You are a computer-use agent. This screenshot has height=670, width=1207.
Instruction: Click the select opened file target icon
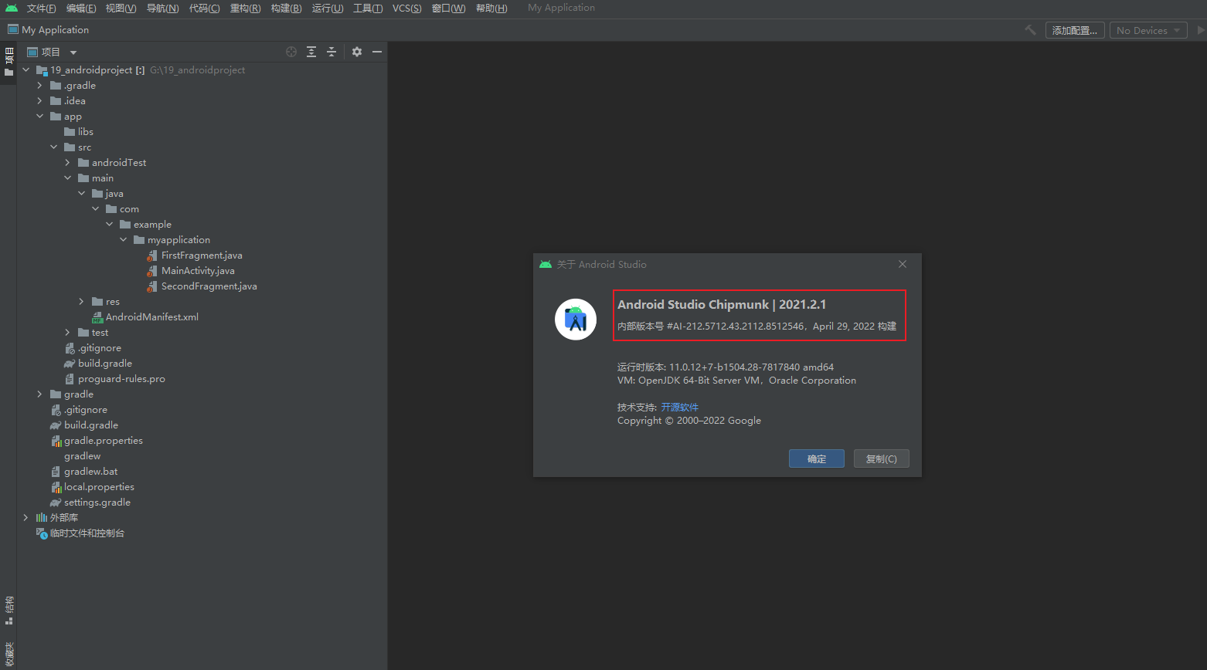pyautogui.click(x=291, y=52)
